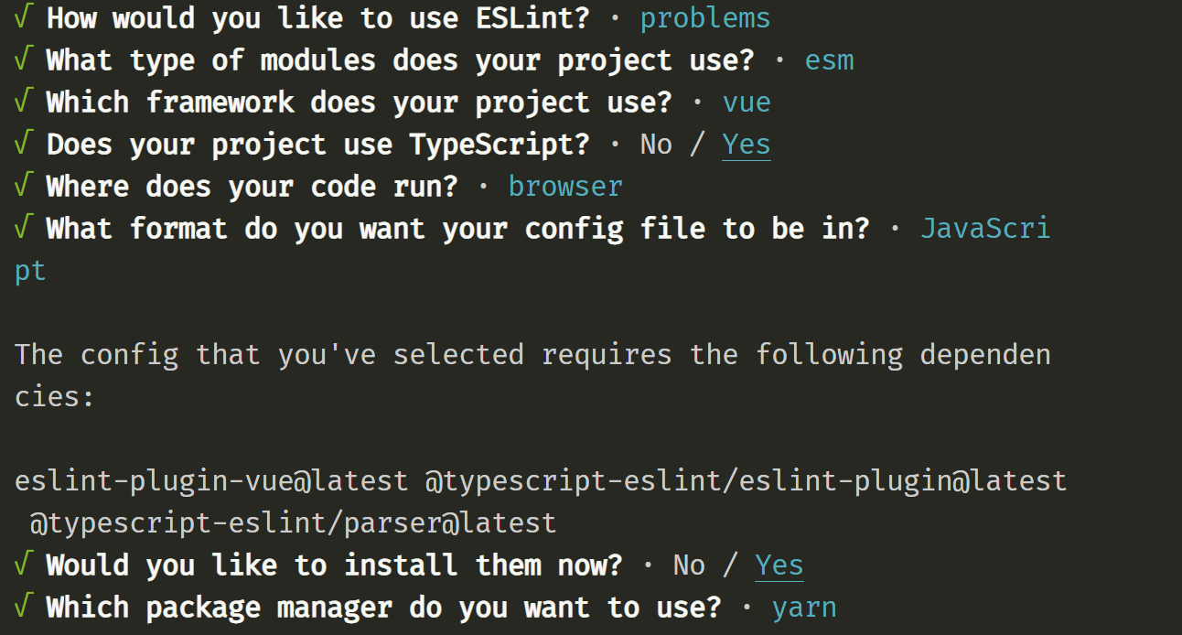This screenshot has height=635, width=1182.
Task: Choose 'Yes' for installing dependencies now
Action: click(779, 565)
